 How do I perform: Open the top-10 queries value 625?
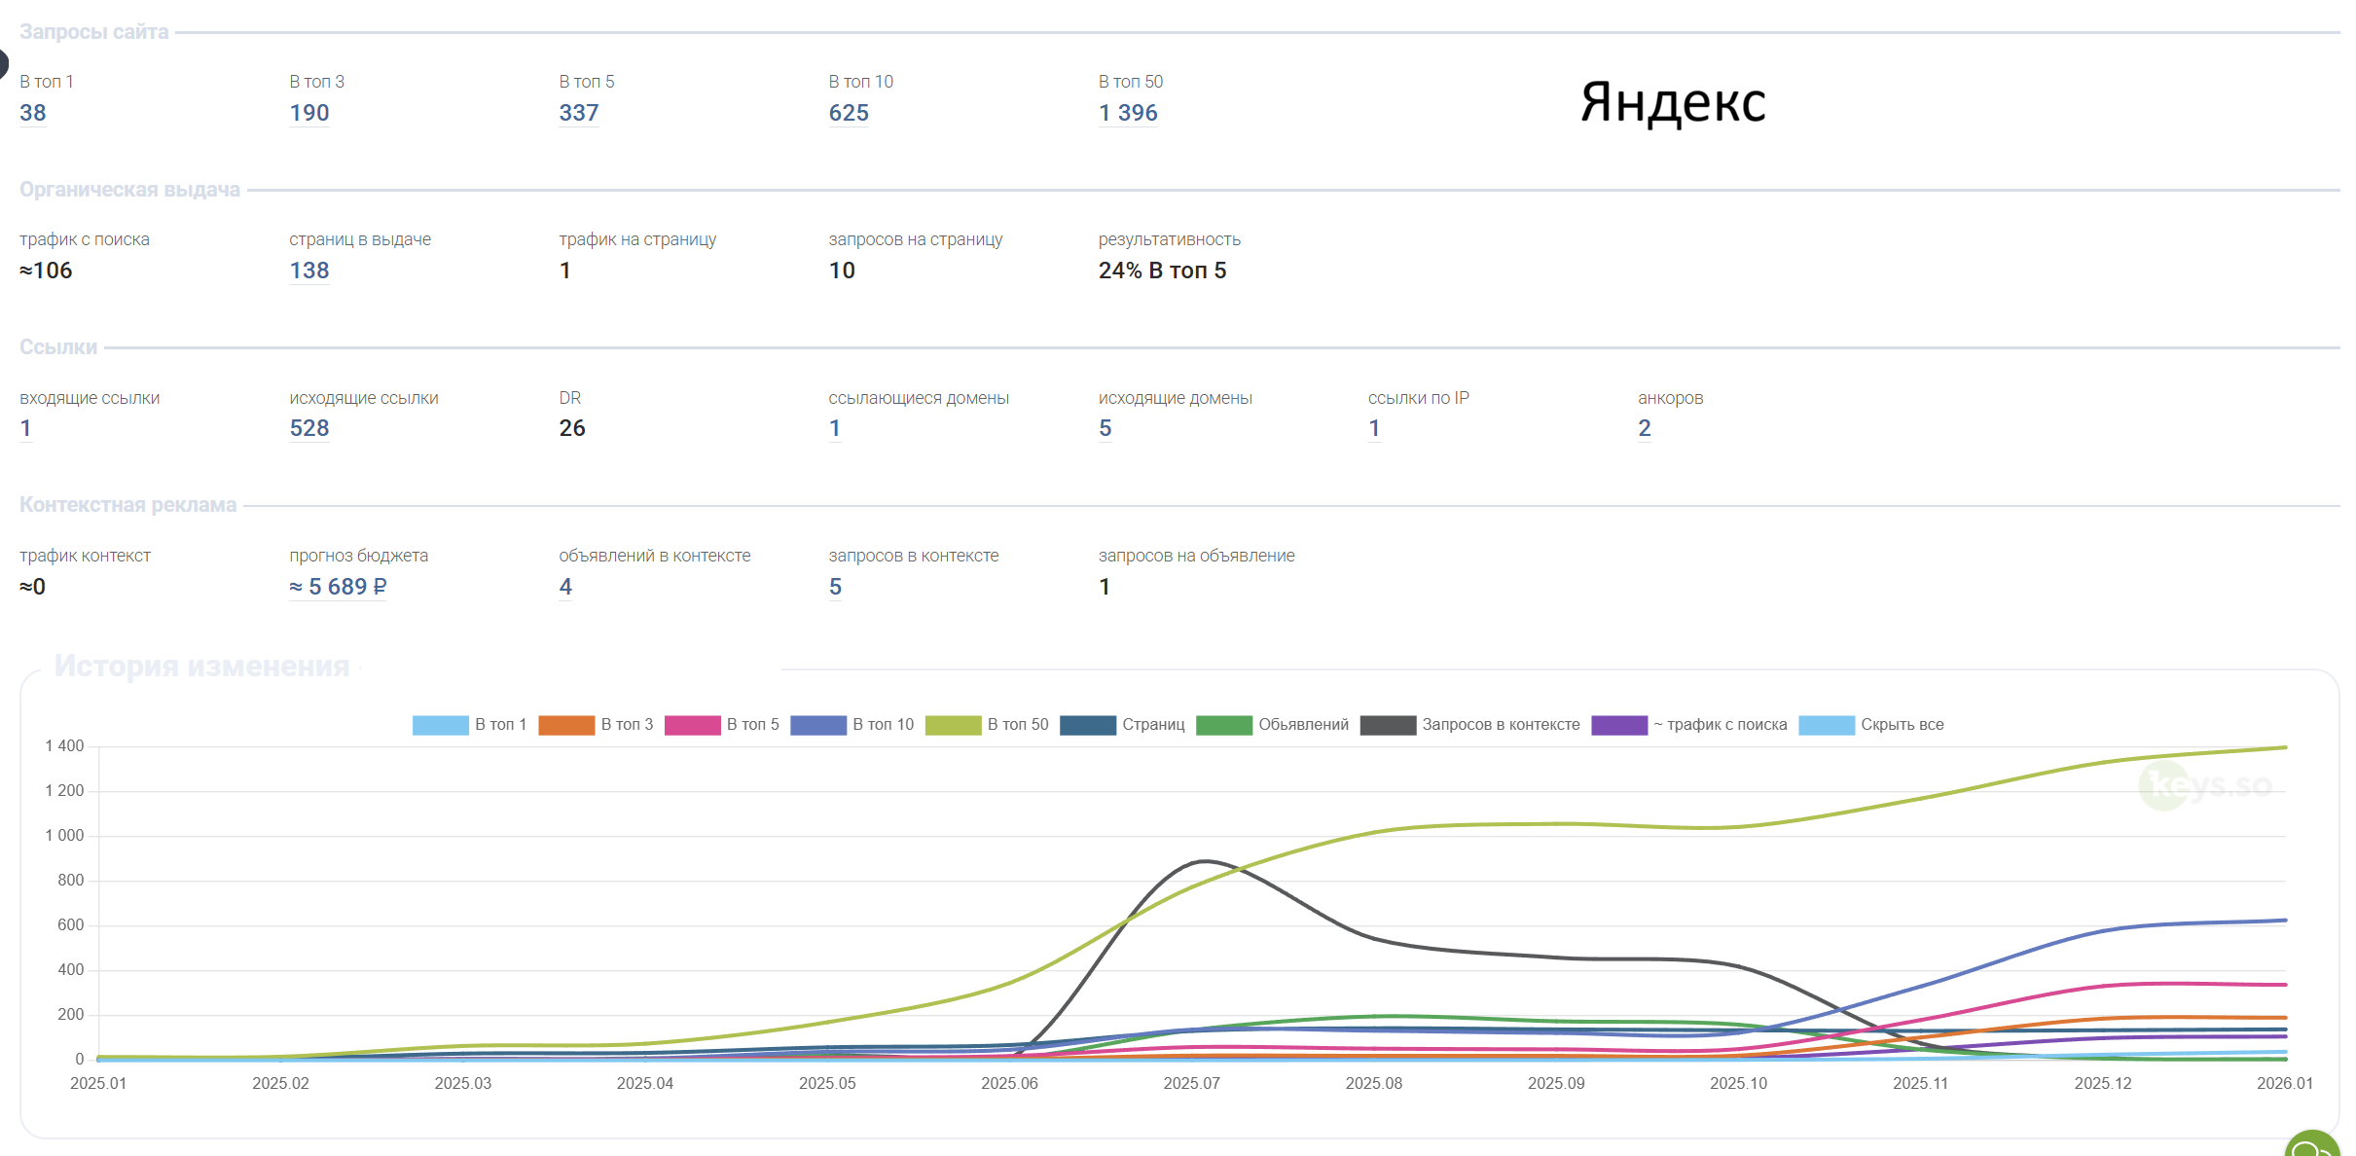tap(849, 113)
